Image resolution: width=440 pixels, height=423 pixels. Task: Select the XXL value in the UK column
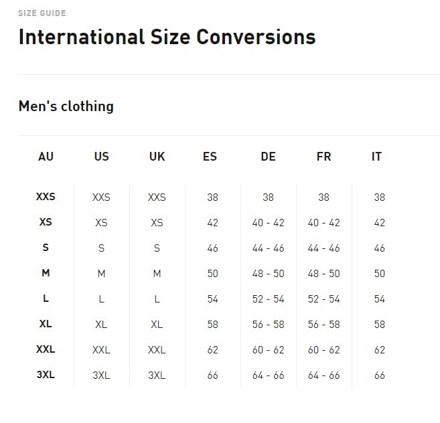[157, 350]
